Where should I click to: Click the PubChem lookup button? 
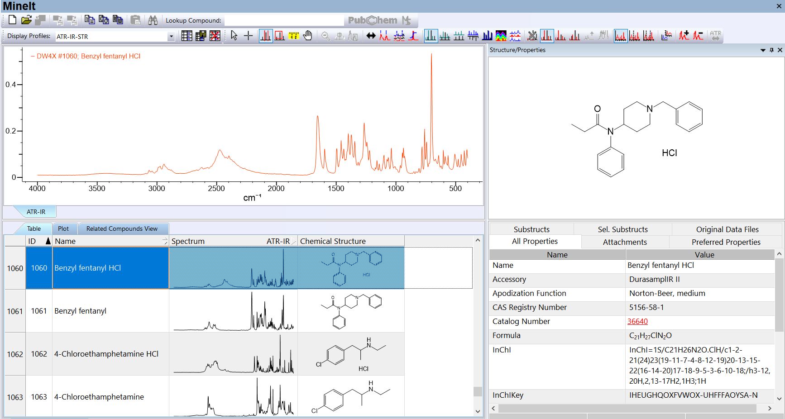pos(373,20)
